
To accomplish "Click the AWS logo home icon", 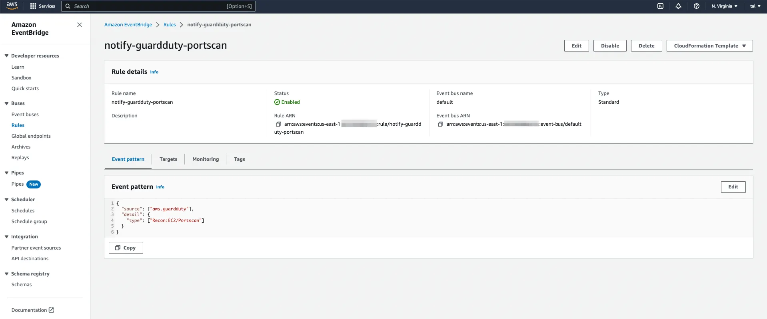I will [x=12, y=6].
